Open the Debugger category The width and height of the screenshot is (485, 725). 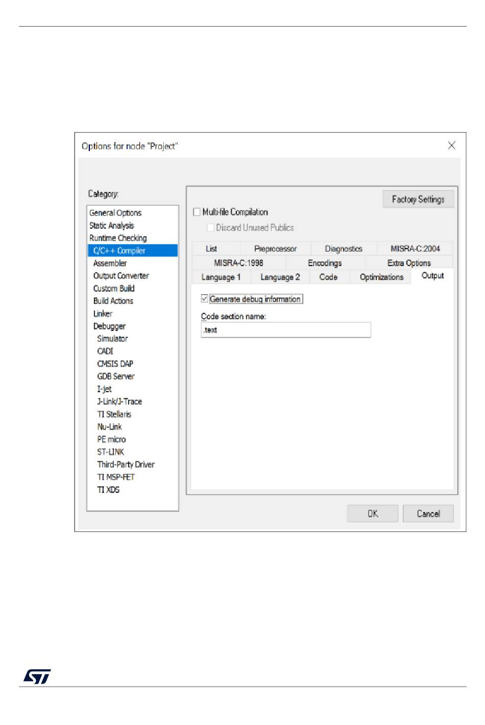coord(109,326)
